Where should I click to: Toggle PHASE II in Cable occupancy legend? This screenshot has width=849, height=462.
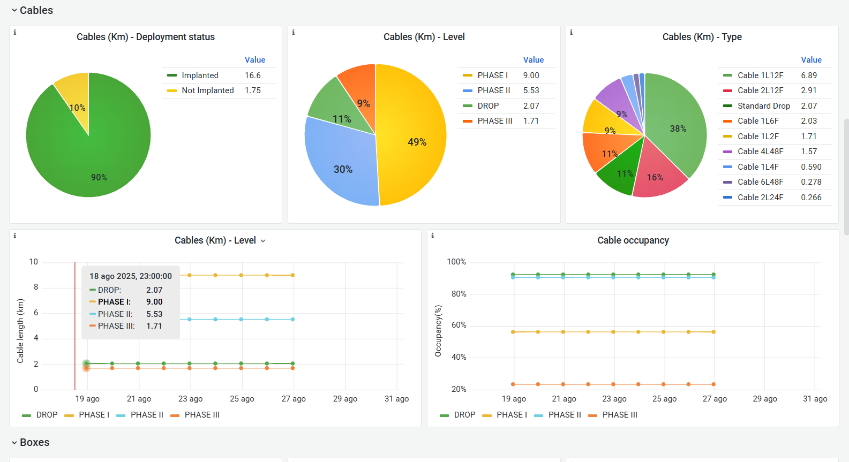tap(565, 415)
